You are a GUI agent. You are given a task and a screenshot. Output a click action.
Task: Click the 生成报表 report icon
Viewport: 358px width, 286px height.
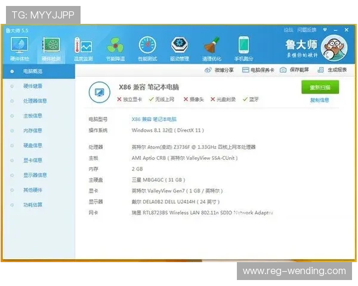[321, 70]
